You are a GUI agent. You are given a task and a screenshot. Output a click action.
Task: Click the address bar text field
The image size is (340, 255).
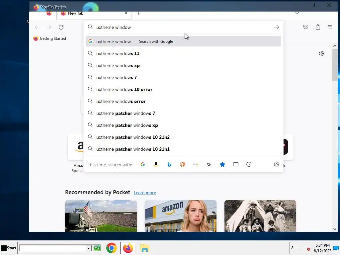(x=183, y=27)
